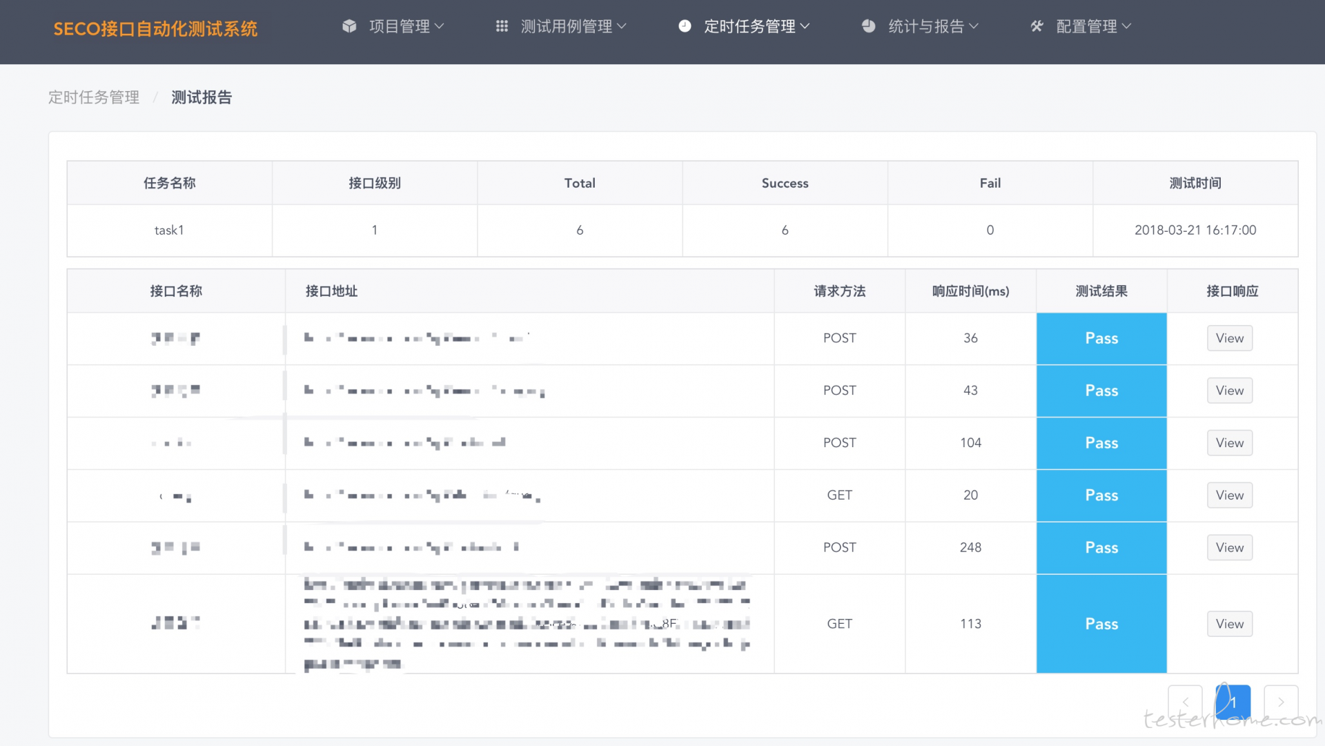The height and width of the screenshot is (746, 1325).
Task: Click Pass result in the 36 ms row
Action: (x=1101, y=338)
